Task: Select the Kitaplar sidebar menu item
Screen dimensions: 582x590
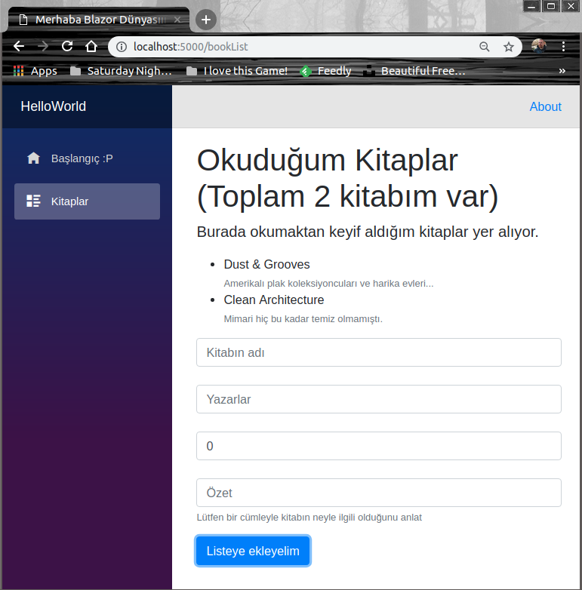Action: tap(87, 201)
